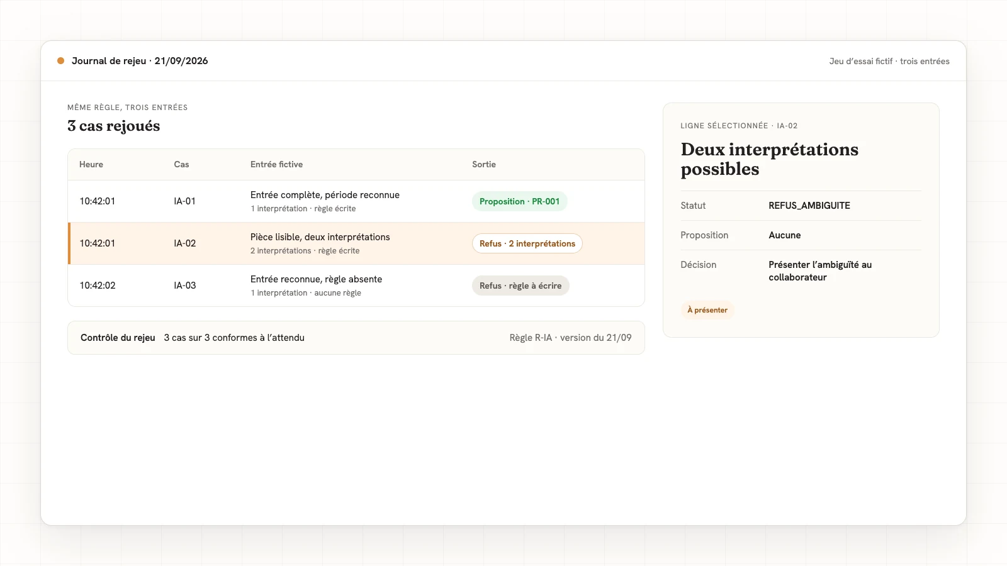The width and height of the screenshot is (1007, 566).
Task: Click 'Entrée complète, période reconnue'
Action: 325,195
